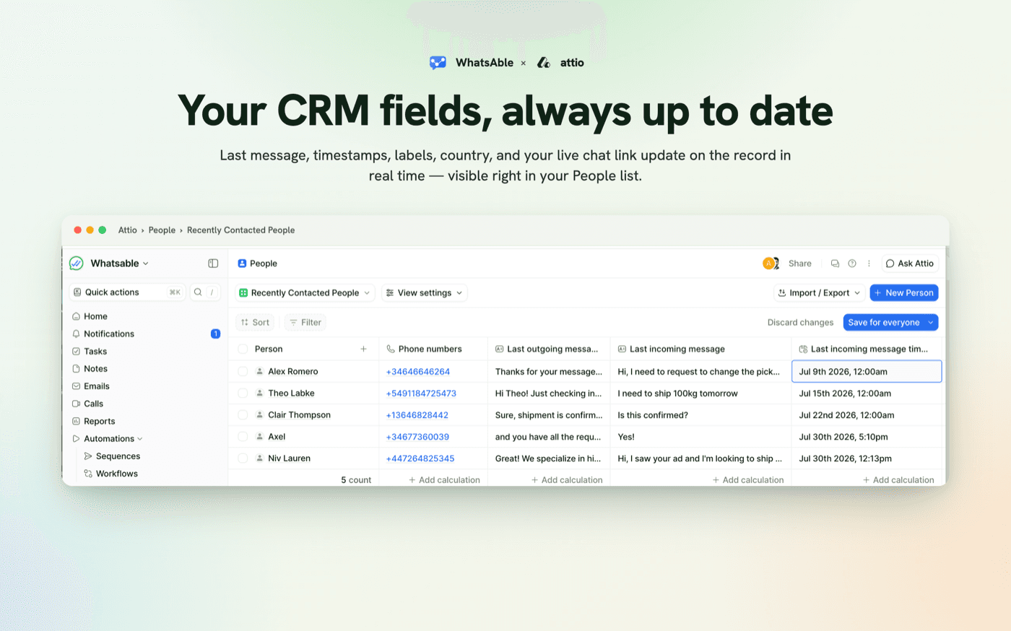Click the Share button
Viewport: 1011px width, 631px height.
[x=800, y=264]
